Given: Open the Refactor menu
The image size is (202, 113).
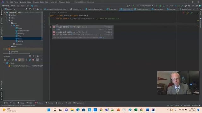Looking at the screenshot, I should [36, 2].
